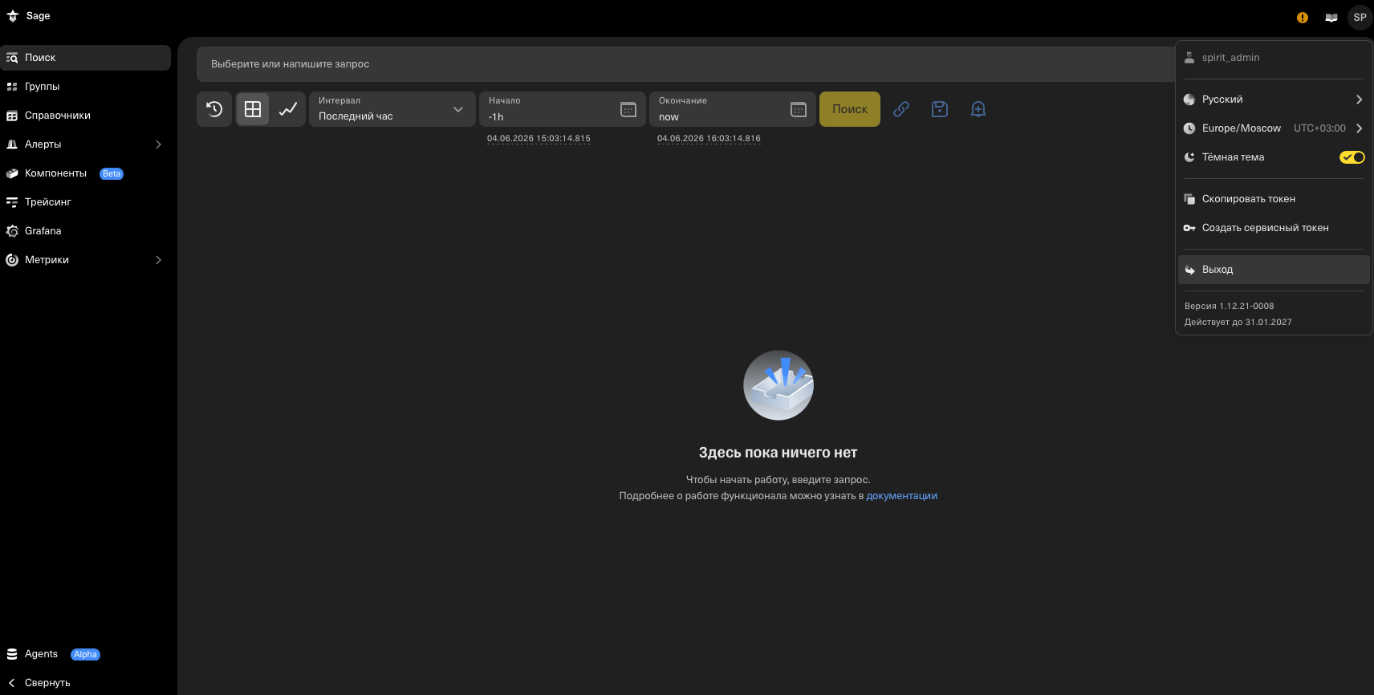The height and width of the screenshot is (695, 1374).
Task: Choose Скопировать токен menu item
Action: tap(1274, 199)
